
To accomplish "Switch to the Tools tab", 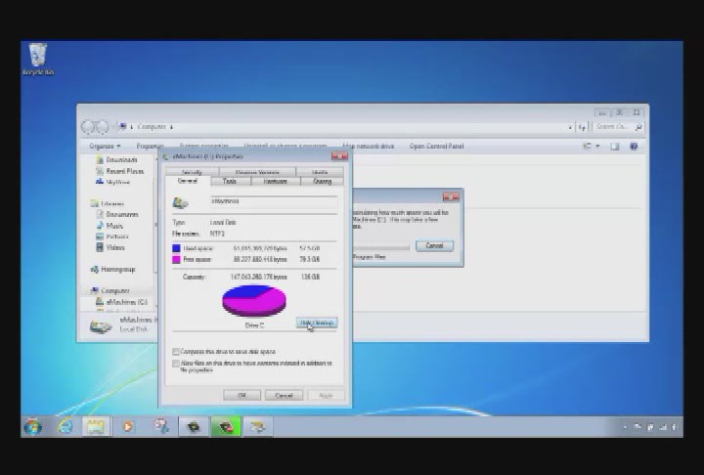I will 230,181.
